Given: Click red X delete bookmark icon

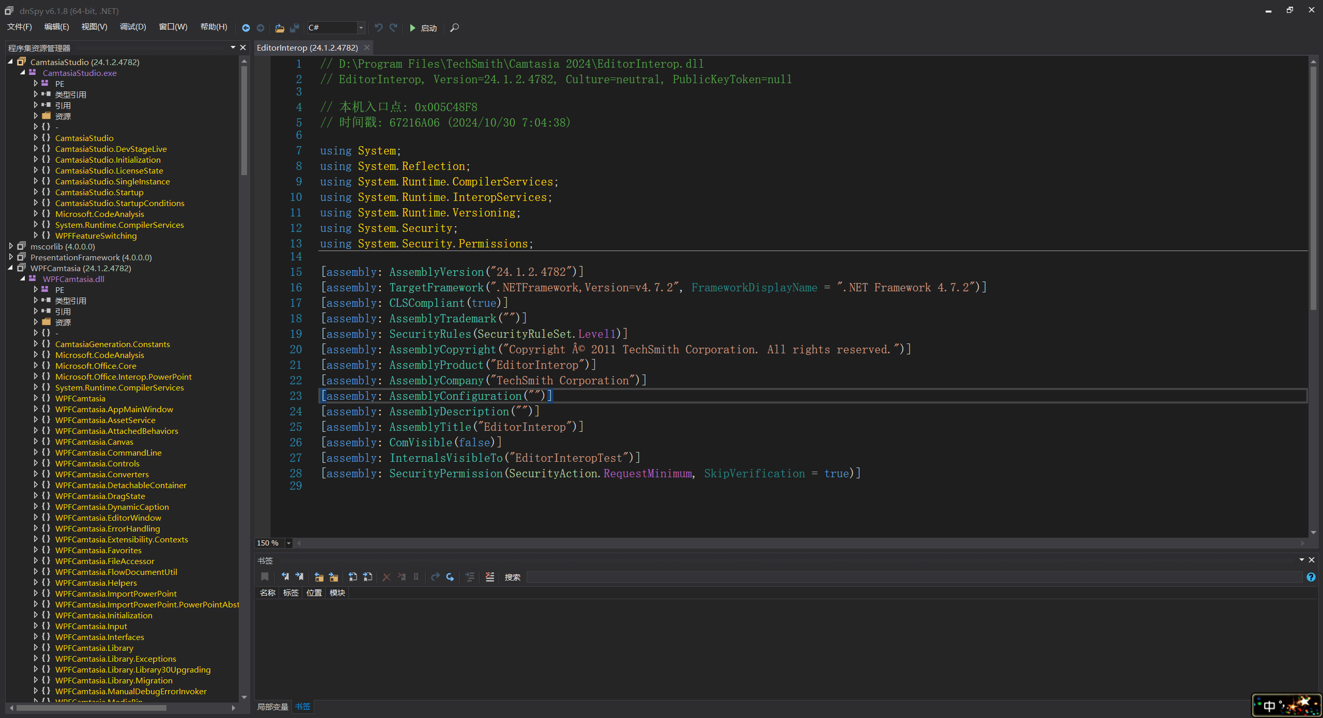Looking at the screenshot, I should [387, 577].
